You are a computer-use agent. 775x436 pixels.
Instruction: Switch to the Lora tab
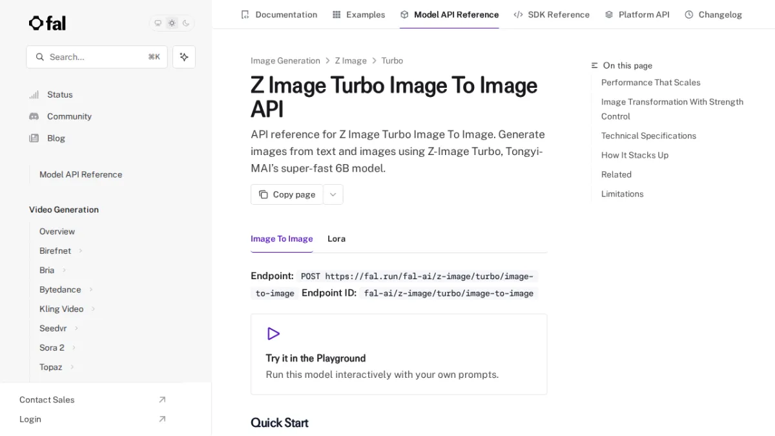tap(336, 238)
